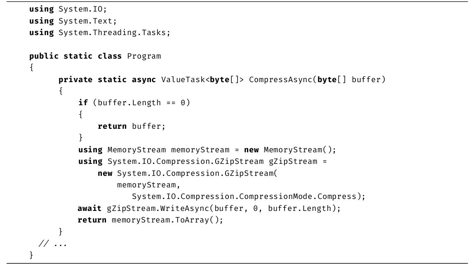Click the 'await' keyword
This screenshot has width=475, height=265.
tap(89, 208)
